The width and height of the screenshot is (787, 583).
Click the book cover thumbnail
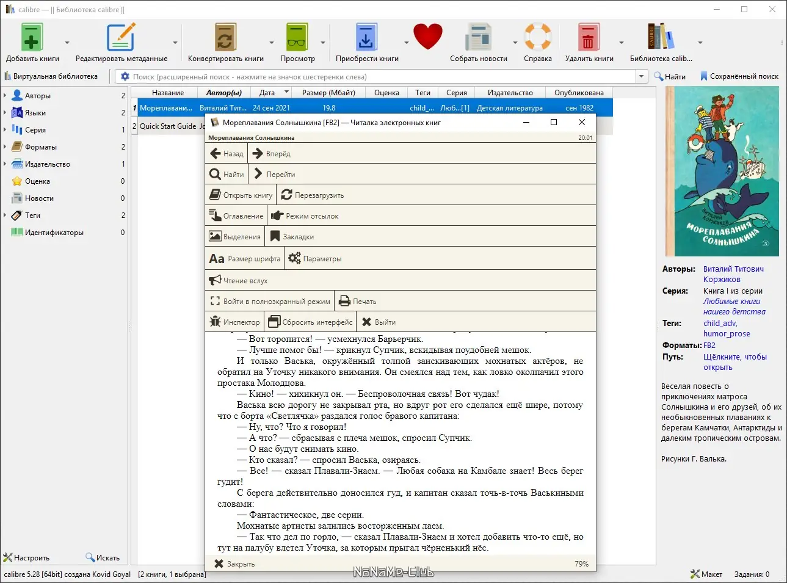[722, 171]
